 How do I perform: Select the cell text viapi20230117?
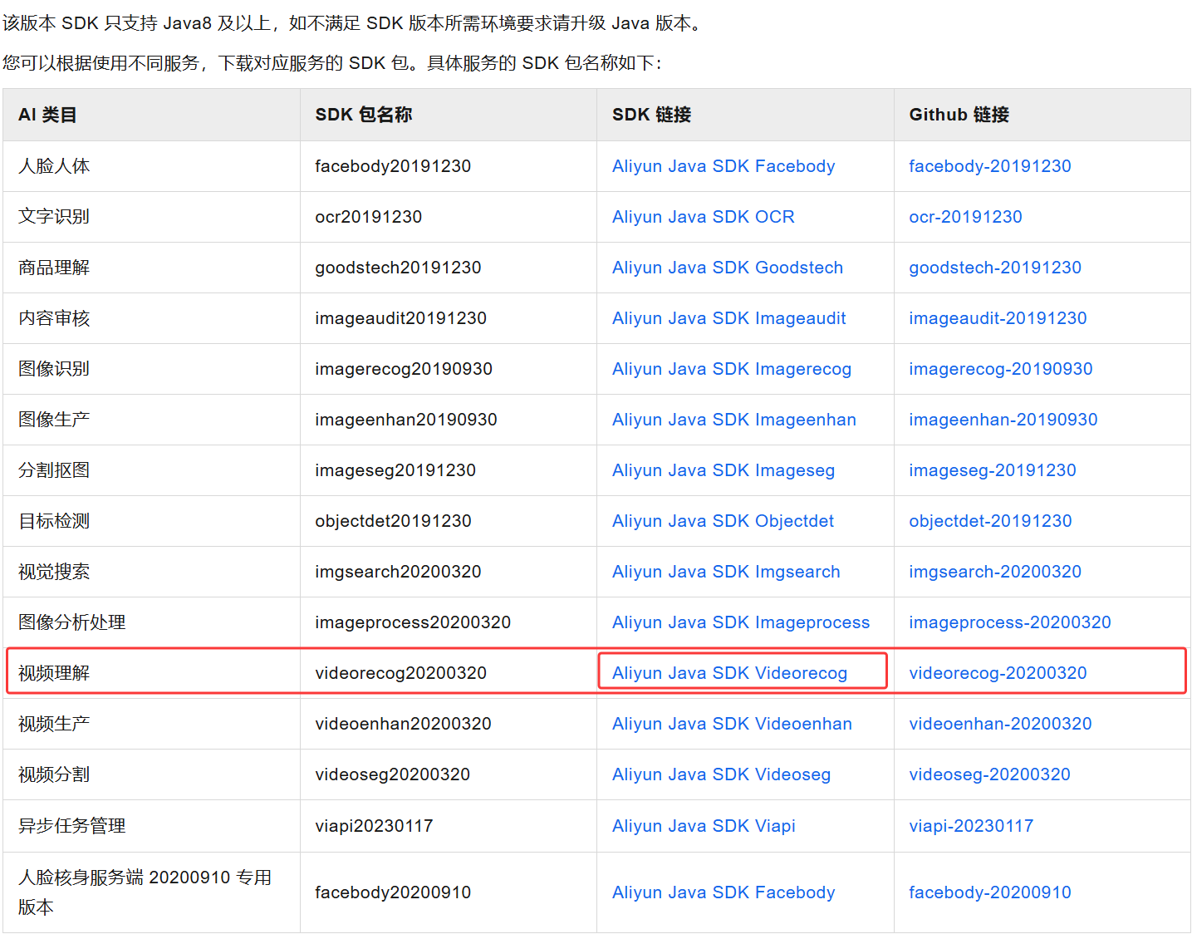pos(374,826)
